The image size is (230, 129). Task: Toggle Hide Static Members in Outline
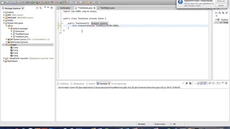227,13
